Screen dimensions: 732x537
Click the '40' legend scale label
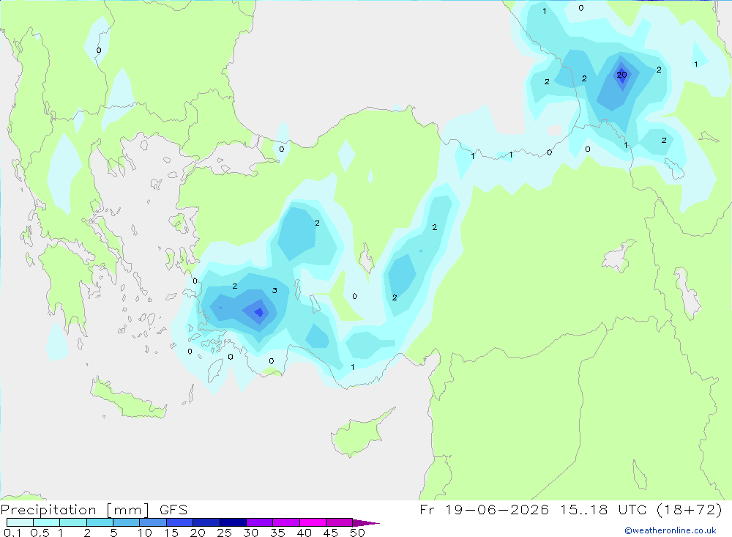[x=304, y=533]
